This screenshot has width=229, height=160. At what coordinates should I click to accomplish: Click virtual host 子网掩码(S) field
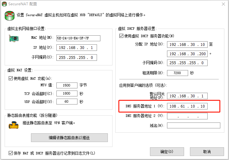click(x=77, y=58)
